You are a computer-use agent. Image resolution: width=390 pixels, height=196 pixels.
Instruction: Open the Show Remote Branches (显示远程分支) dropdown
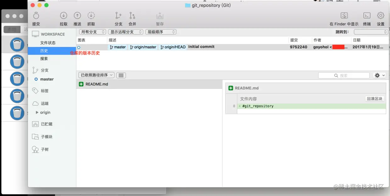pyautogui.click(x=125, y=32)
